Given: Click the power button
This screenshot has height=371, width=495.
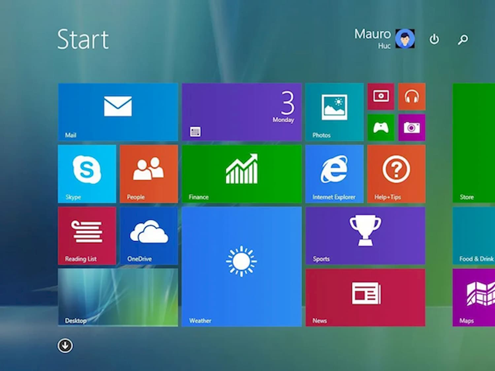Looking at the screenshot, I should pyautogui.click(x=435, y=39).
